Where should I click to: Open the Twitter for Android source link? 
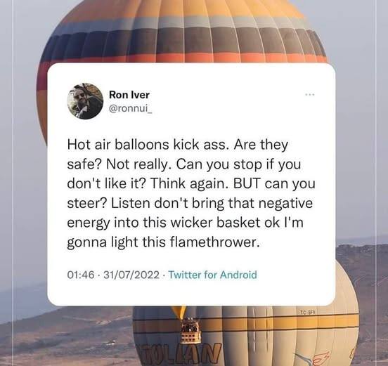click(x=212, y=275)
